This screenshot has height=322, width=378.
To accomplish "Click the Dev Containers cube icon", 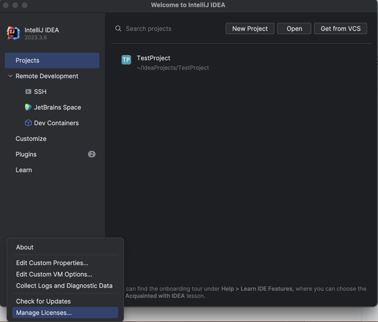I will (x=28, y=123).
